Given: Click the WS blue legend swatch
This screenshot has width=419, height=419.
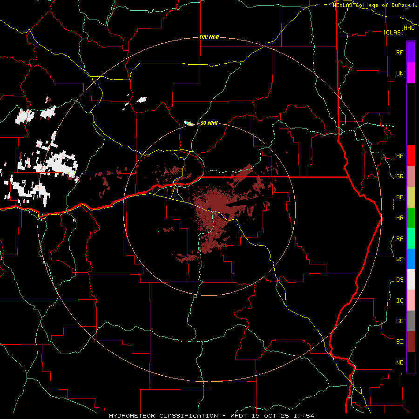Looking at the screenshot, I should point(411,259).
